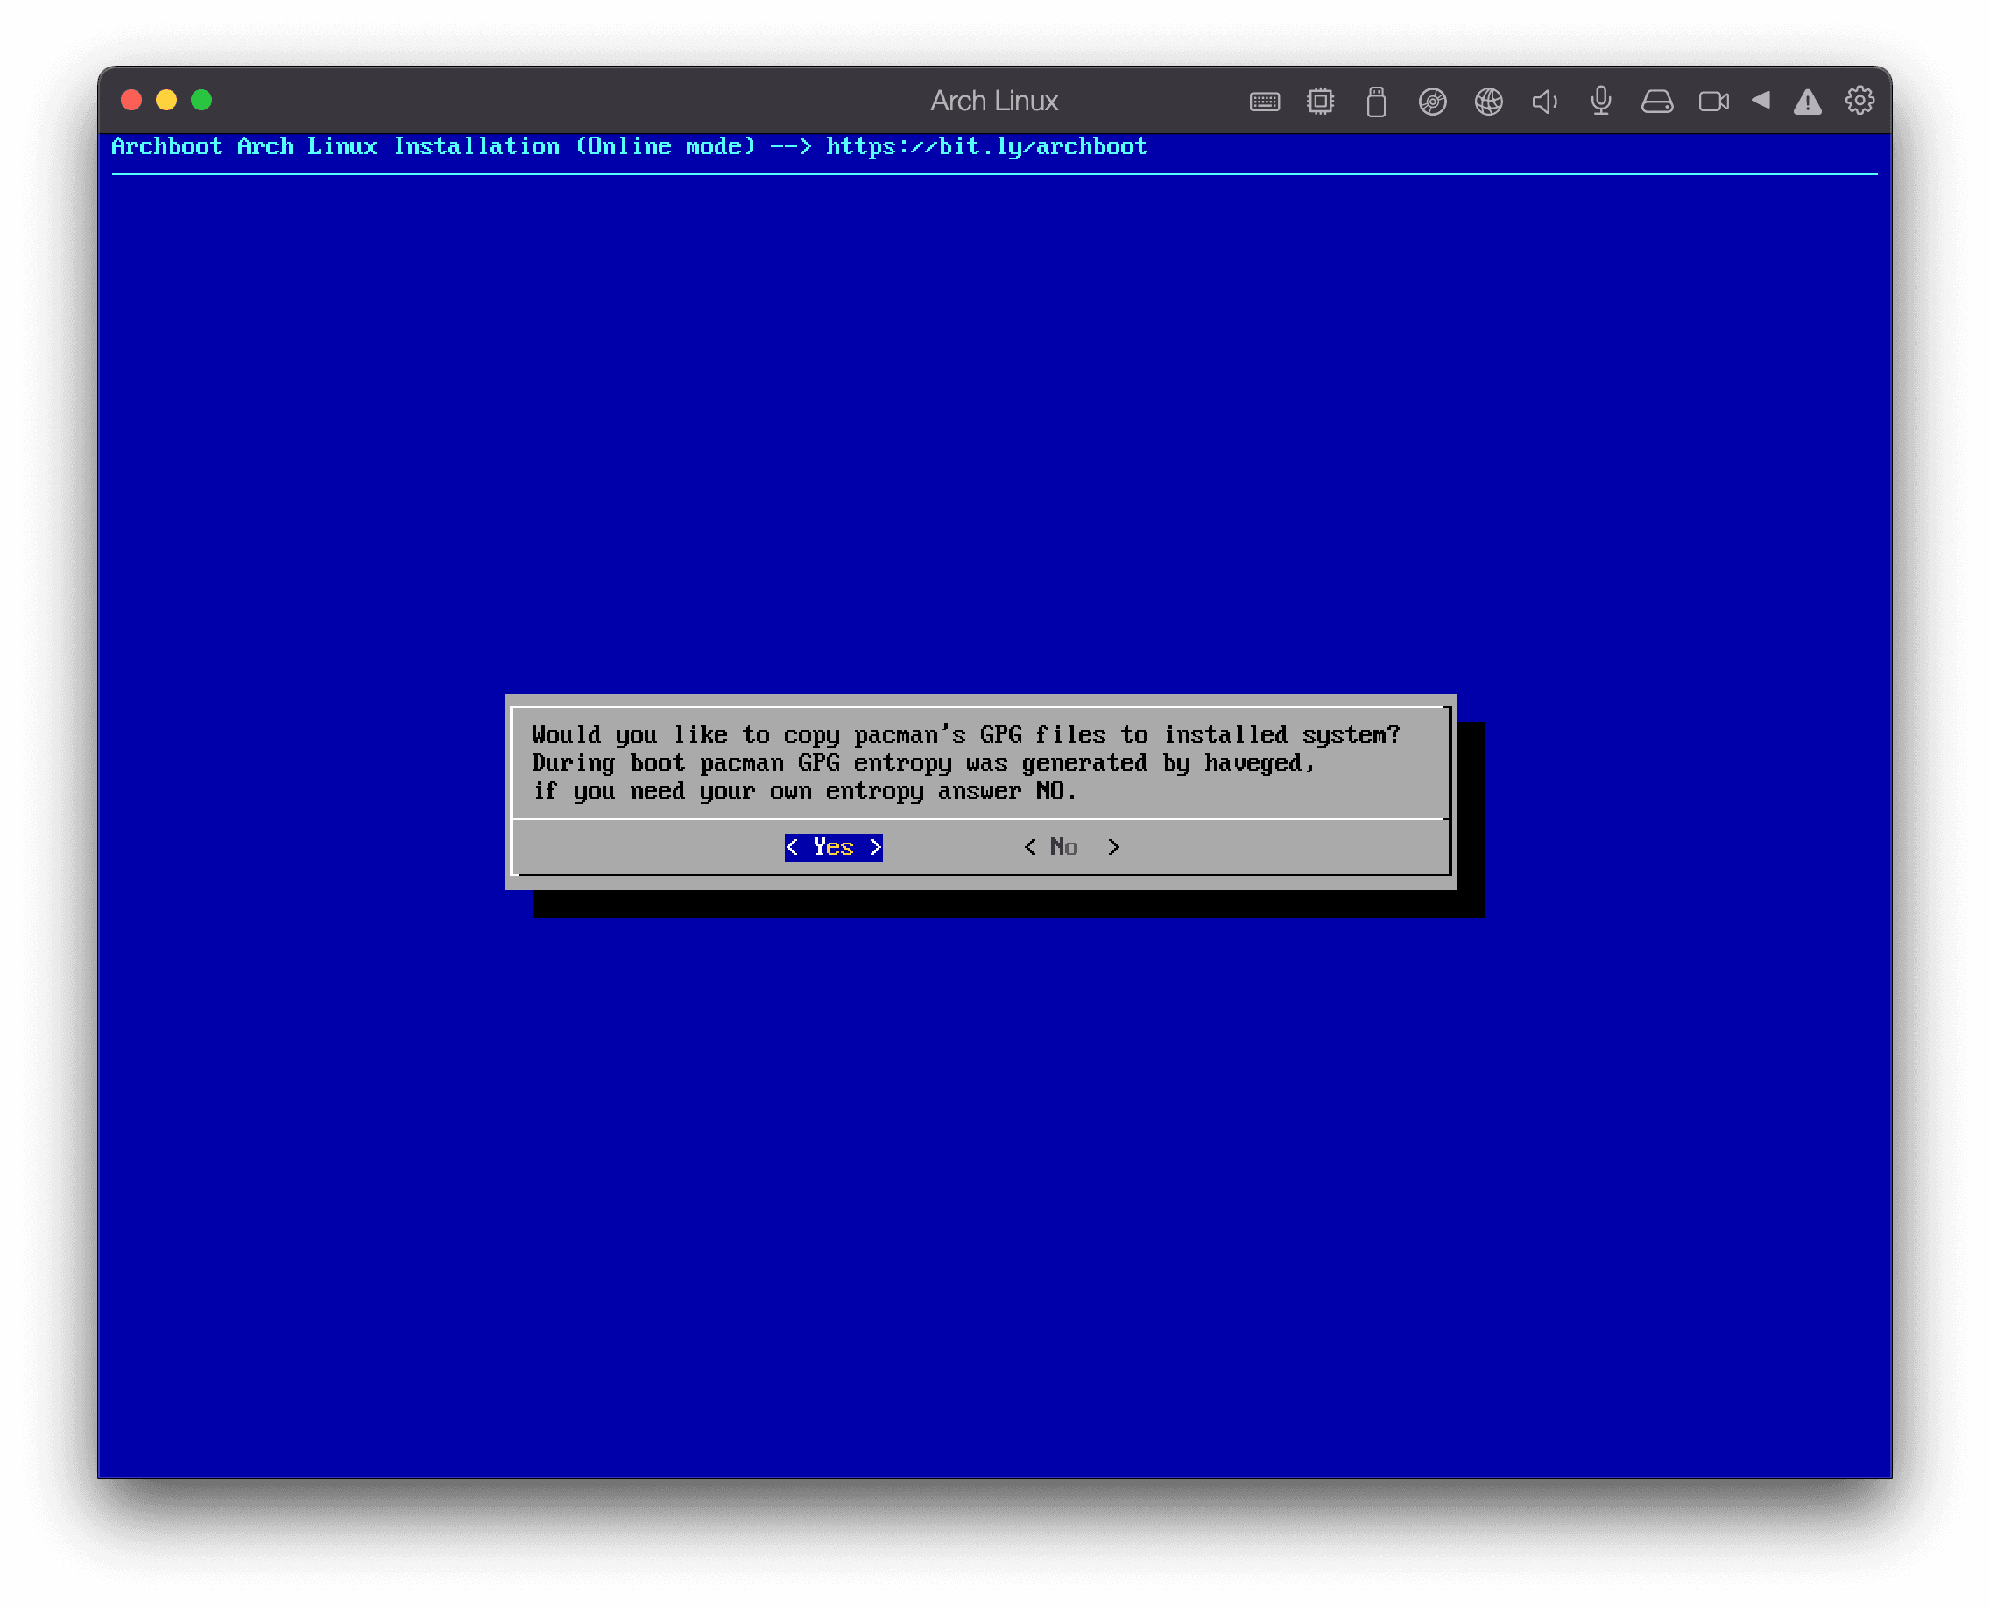Viewport: 1990px width, 1608px height.
Task: Click the yellow minimize window button
Action: pyautogui.click(x=166, y=100)
